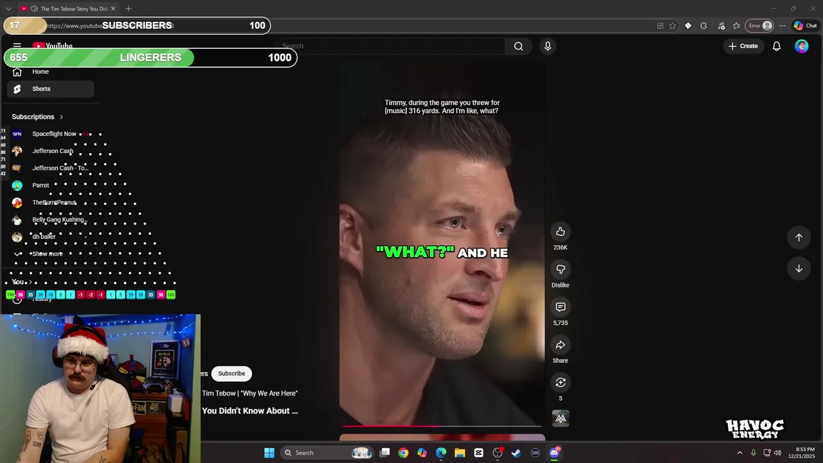Click the Create button
This screenshot has height=463, width=823.
click(743, 46)
